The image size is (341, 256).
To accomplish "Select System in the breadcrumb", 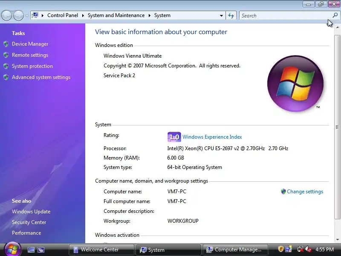I will pos(162,15).
